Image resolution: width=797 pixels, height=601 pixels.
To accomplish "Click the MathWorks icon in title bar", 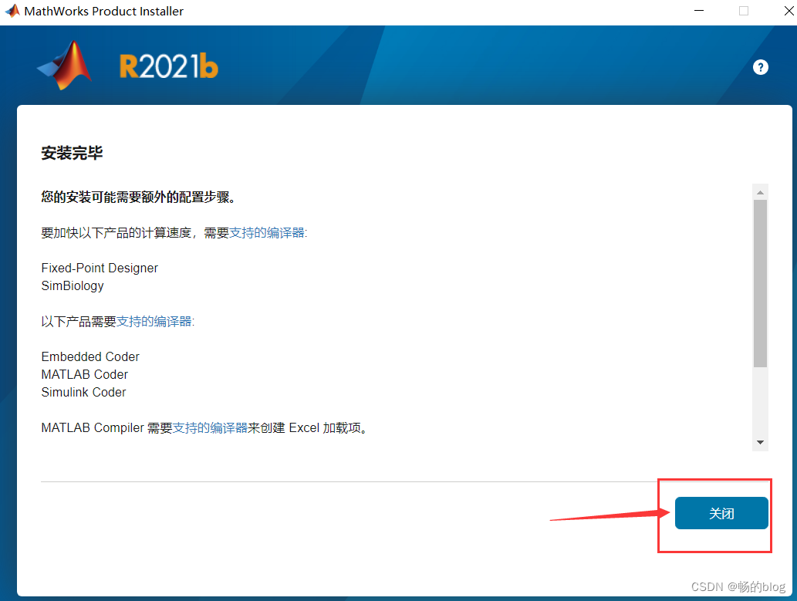I will coord(12,11).
